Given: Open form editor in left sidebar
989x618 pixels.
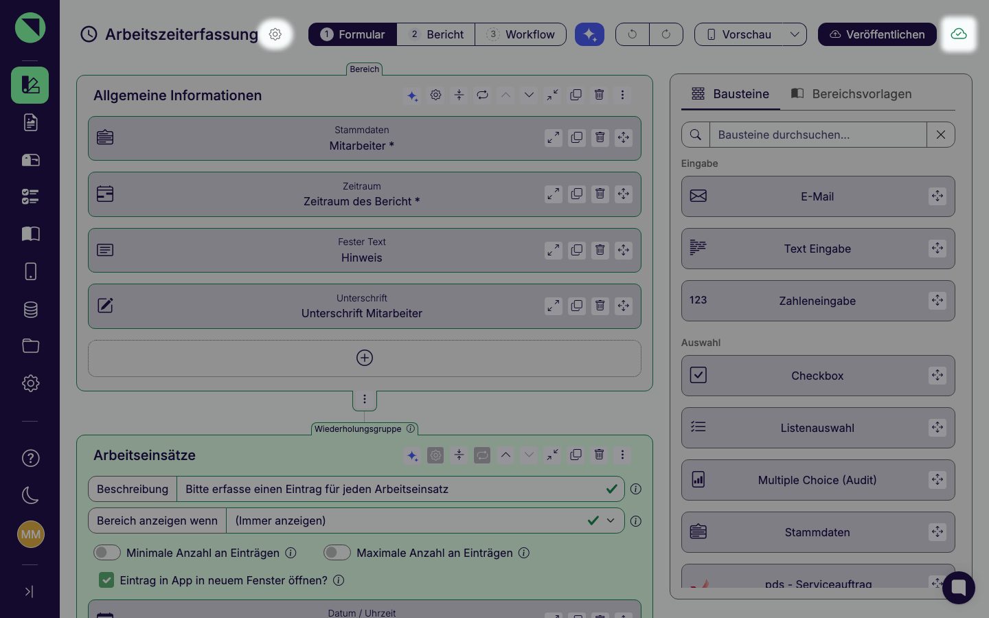Looking at the screenshot, I should point(30,85).
